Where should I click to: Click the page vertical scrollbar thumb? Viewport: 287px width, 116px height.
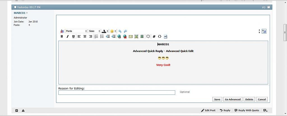click(x=285, y=32)
